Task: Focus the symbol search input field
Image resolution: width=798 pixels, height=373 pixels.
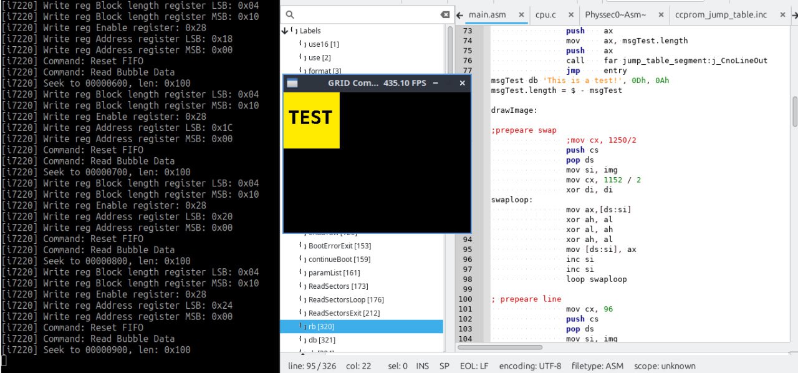Action: [x=368, y=14]
